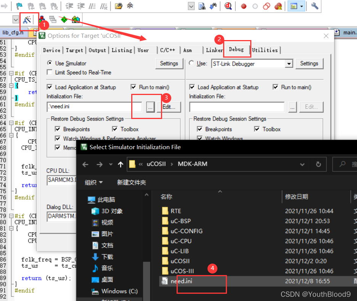357x301 pixels.
Task: Browse simulator initialization file button
Action: [150, 107]
